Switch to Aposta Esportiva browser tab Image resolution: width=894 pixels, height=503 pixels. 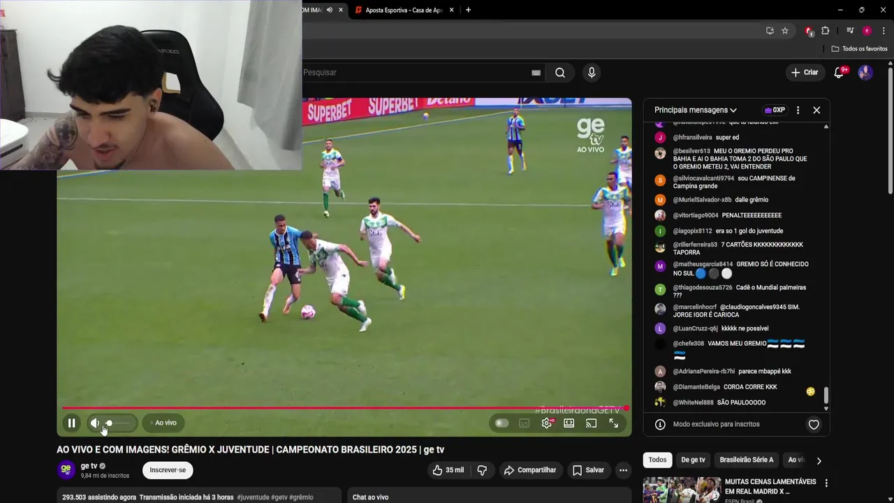(x=404, y=10)
